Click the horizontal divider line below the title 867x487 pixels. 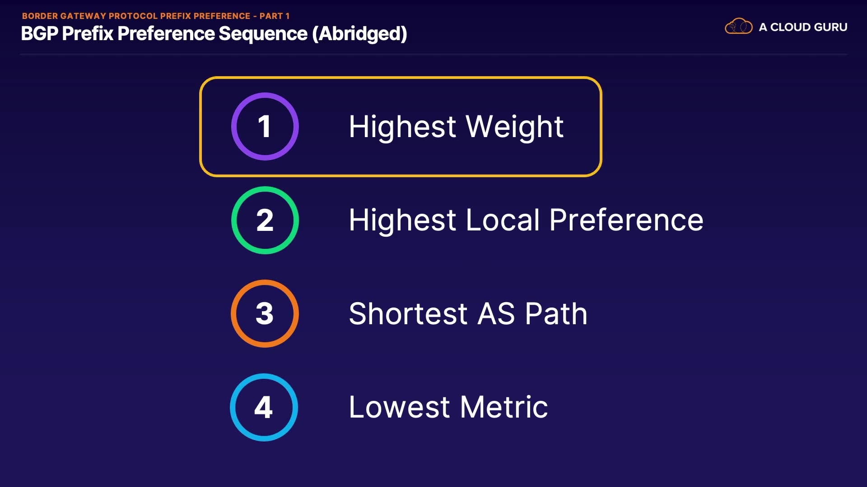tap(433, 55)
